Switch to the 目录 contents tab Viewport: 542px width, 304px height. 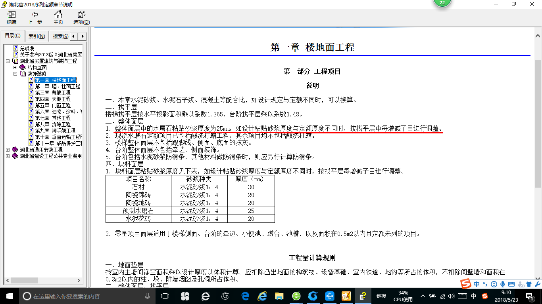[13, 36]
